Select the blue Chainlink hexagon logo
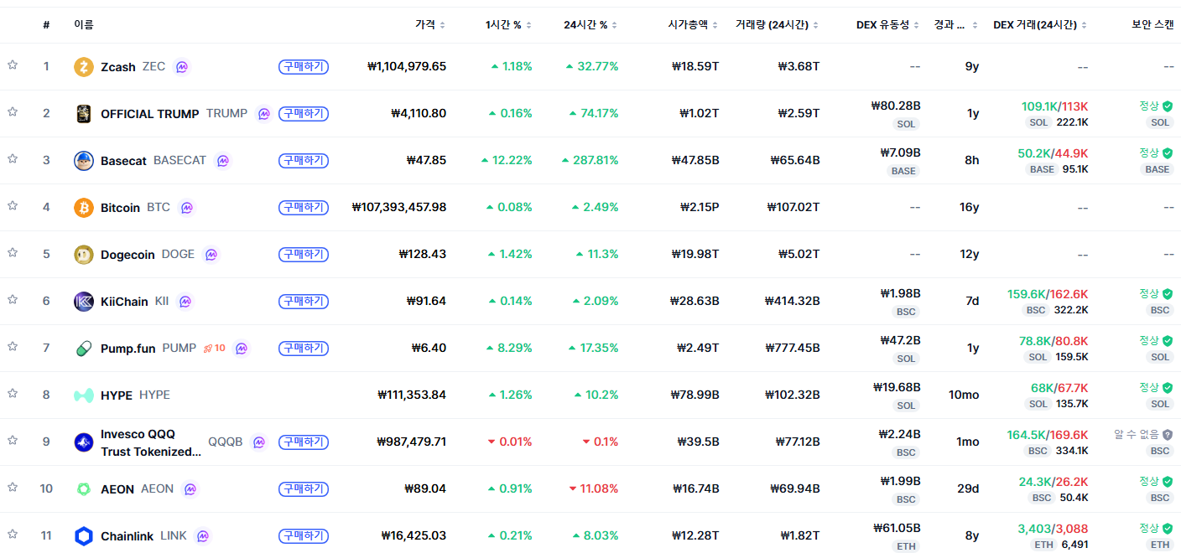1181x553 pixels. pos(83,536)
